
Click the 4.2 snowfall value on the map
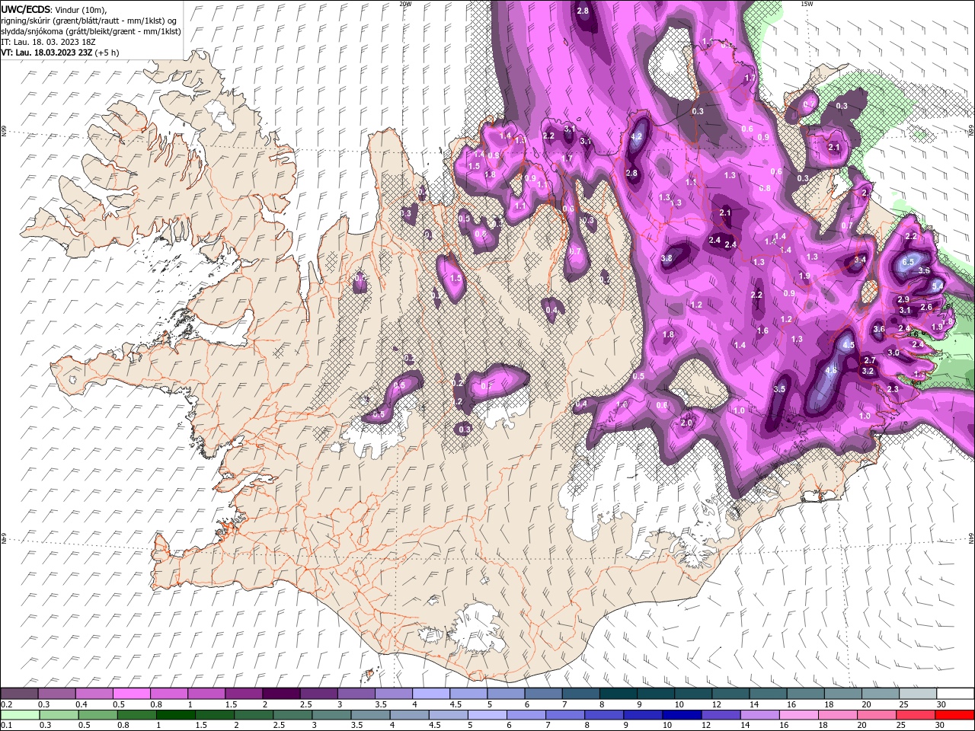[x=638, y=137]
